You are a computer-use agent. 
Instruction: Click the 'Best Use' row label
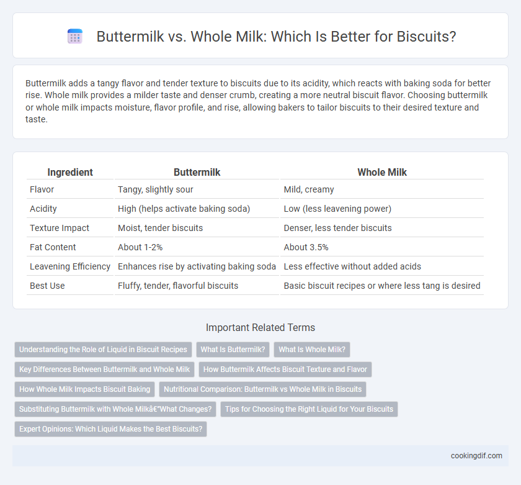pyautogui.click(x=47, y=286)
